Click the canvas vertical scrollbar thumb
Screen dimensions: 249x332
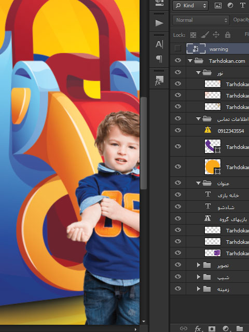pyautogui.click(x=144, y=143)
